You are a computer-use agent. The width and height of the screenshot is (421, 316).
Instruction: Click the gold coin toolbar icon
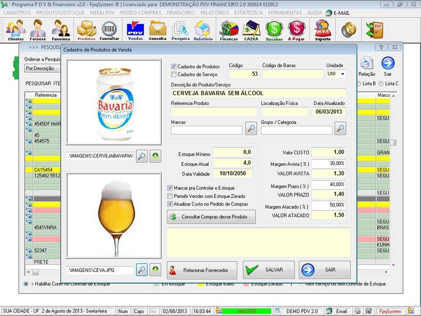pos(349,29)
